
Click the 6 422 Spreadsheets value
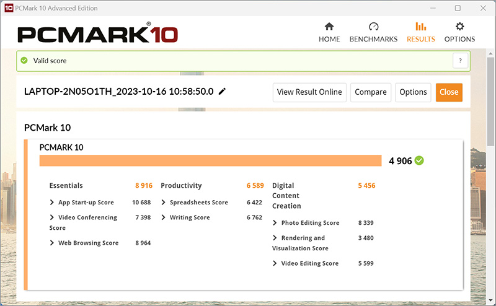254,203
